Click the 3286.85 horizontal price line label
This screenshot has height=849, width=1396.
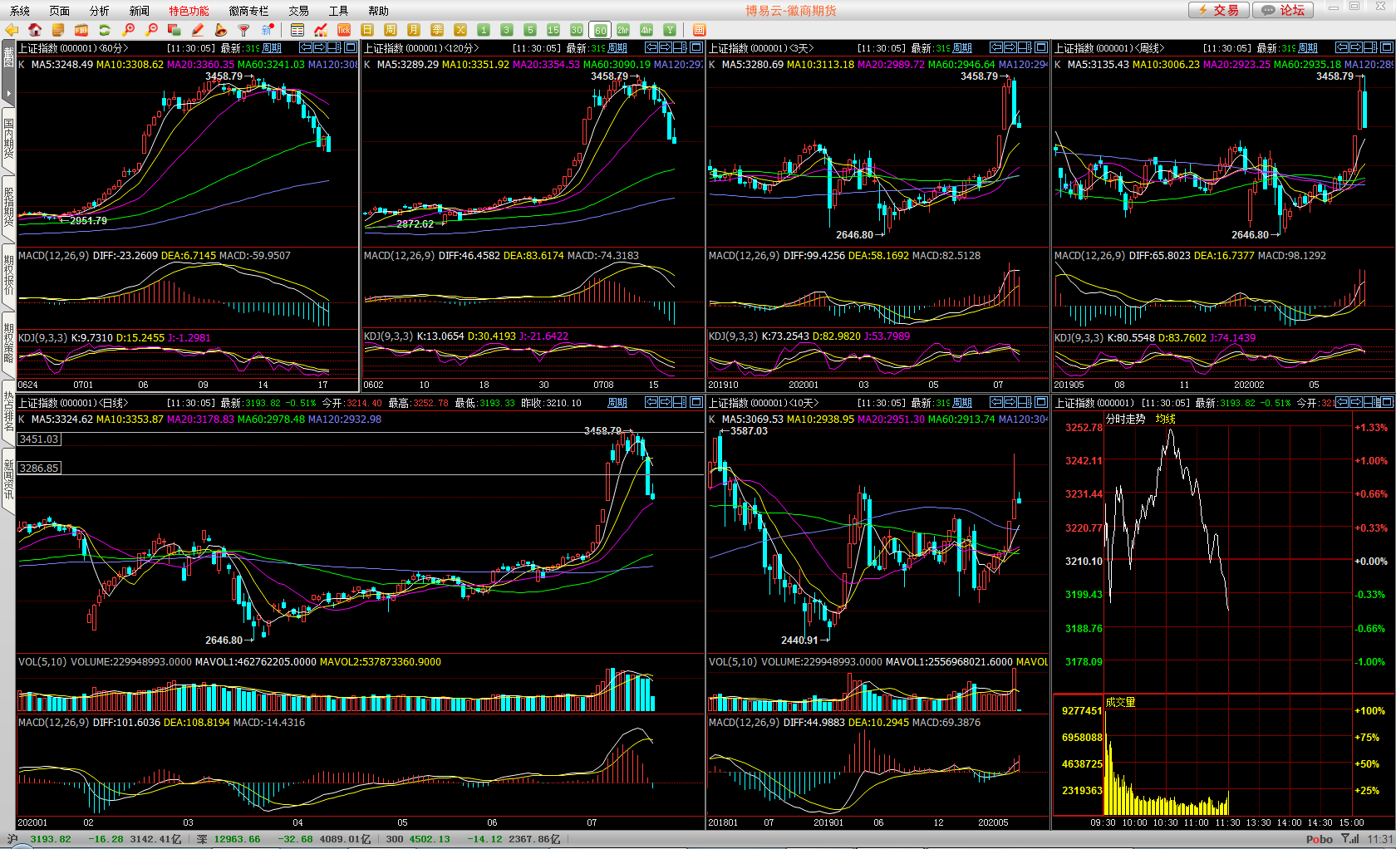pos(39,468)
